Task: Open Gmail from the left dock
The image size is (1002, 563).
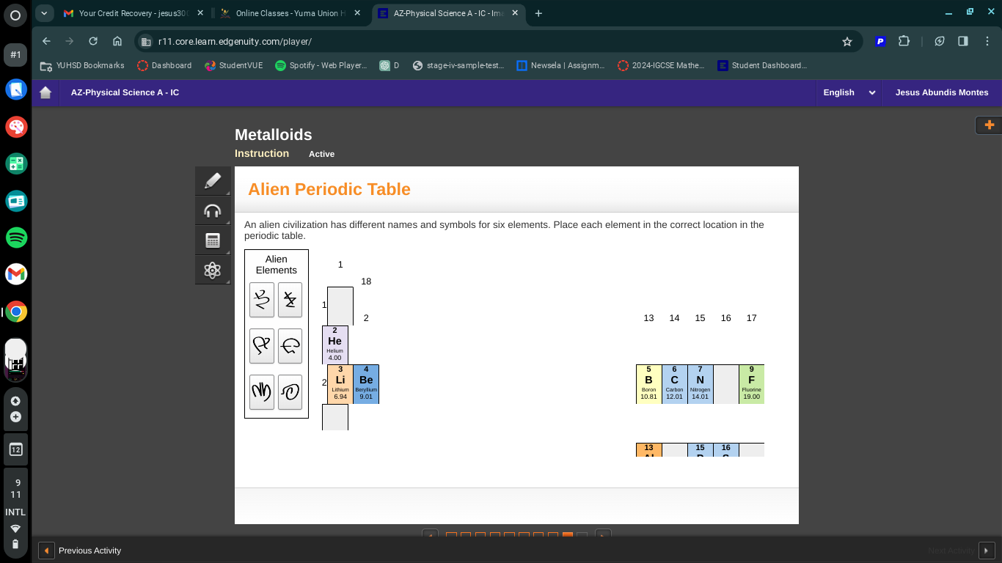Action: coord(15,274)
